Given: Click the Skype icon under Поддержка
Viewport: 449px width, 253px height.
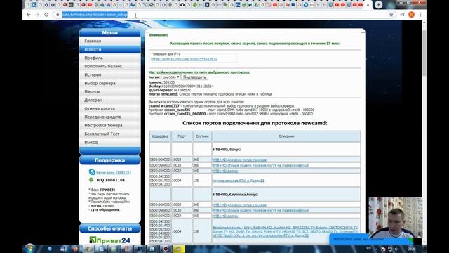Looking at the screenshot, I should click(x=92, y=172).
